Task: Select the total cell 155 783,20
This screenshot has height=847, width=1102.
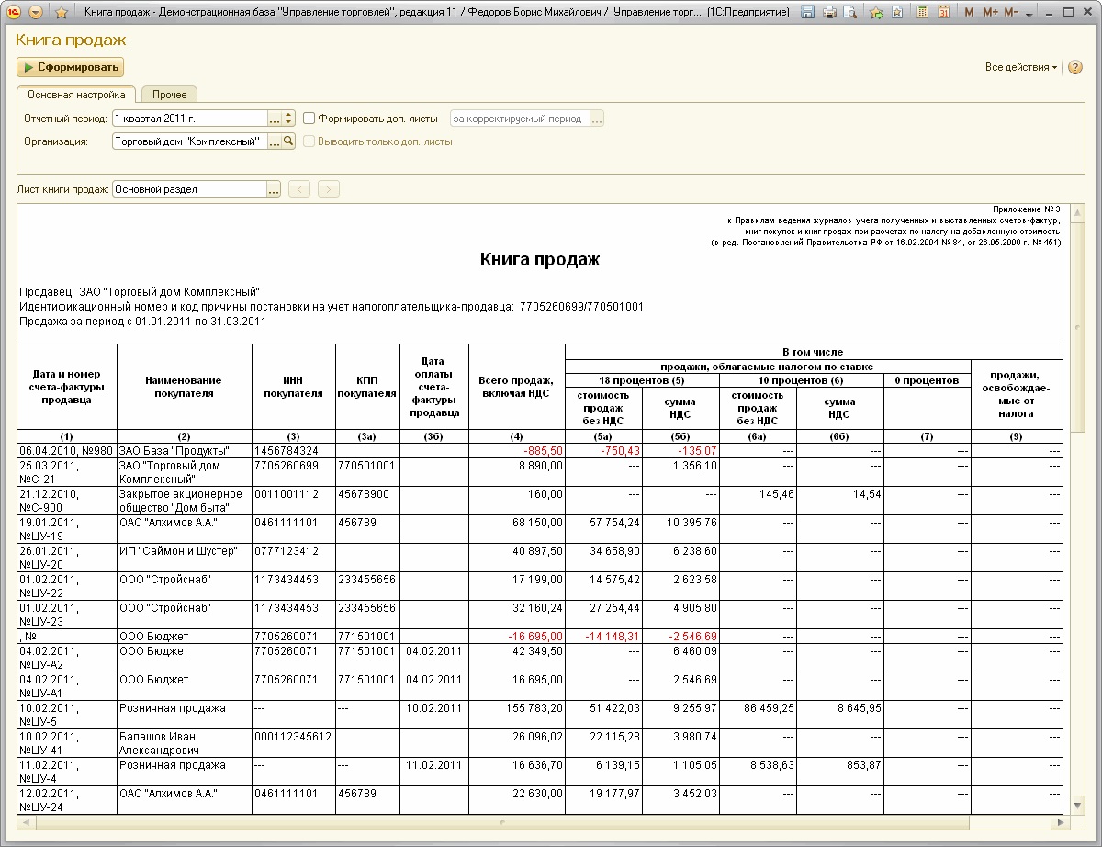Action: (517, 715)
